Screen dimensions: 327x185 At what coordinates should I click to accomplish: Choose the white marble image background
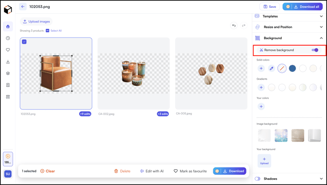(264, 136)
